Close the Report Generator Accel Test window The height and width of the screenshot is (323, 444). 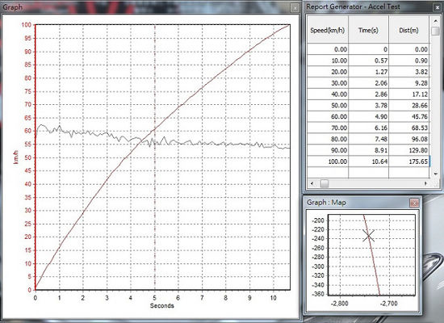tap(438, 7)
